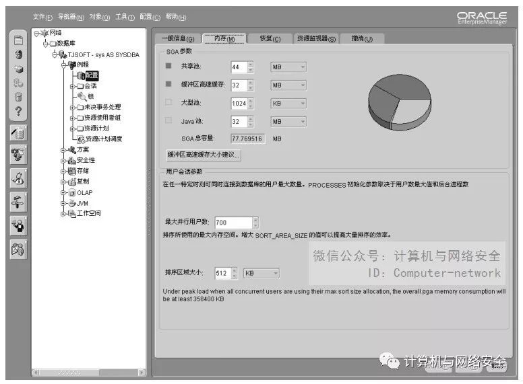Screen dimensions: 523x384
Task: Click the security icon beside 安全性
Action: click(71, 160)
